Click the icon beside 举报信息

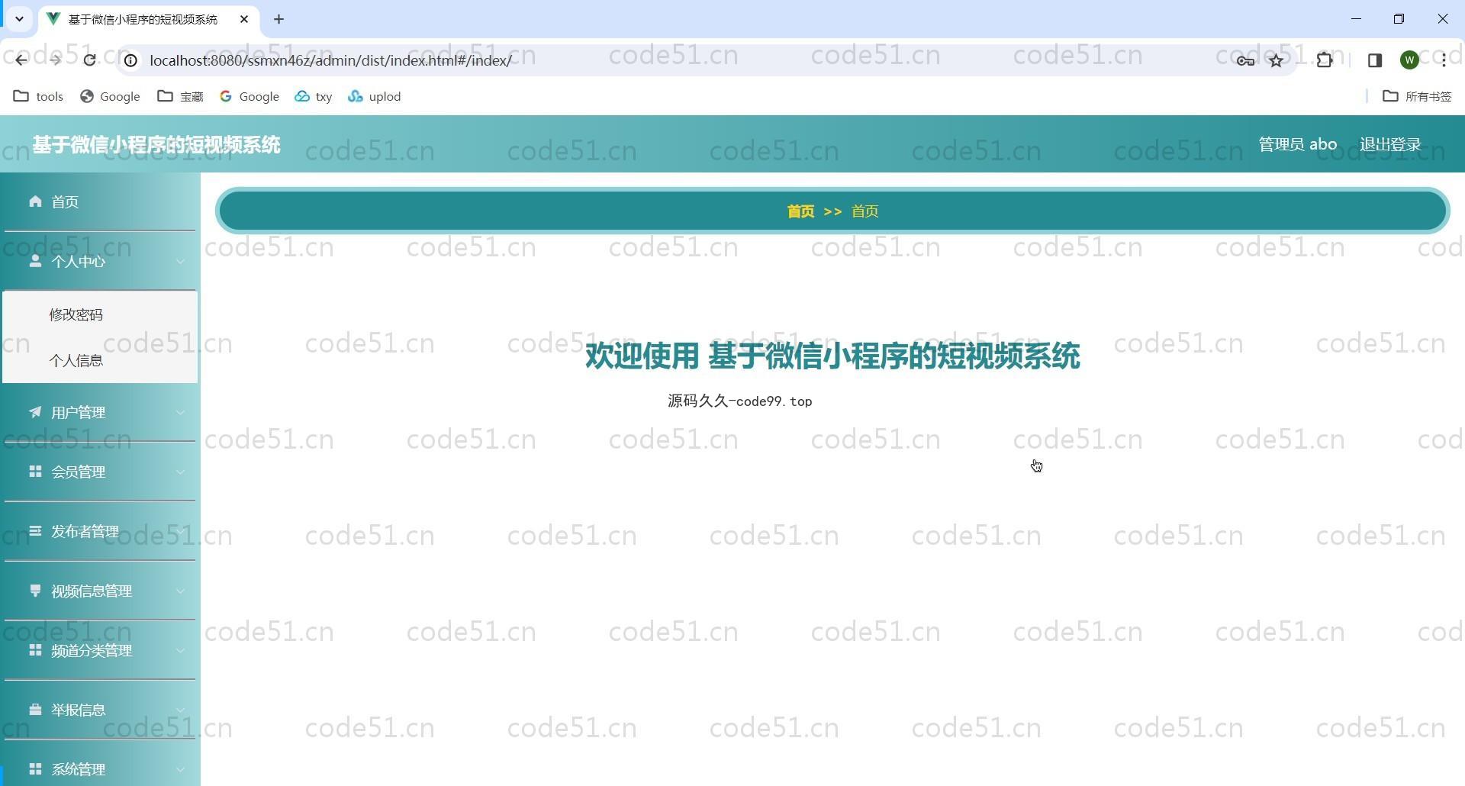pyautogui.click(x=35, y=709)
